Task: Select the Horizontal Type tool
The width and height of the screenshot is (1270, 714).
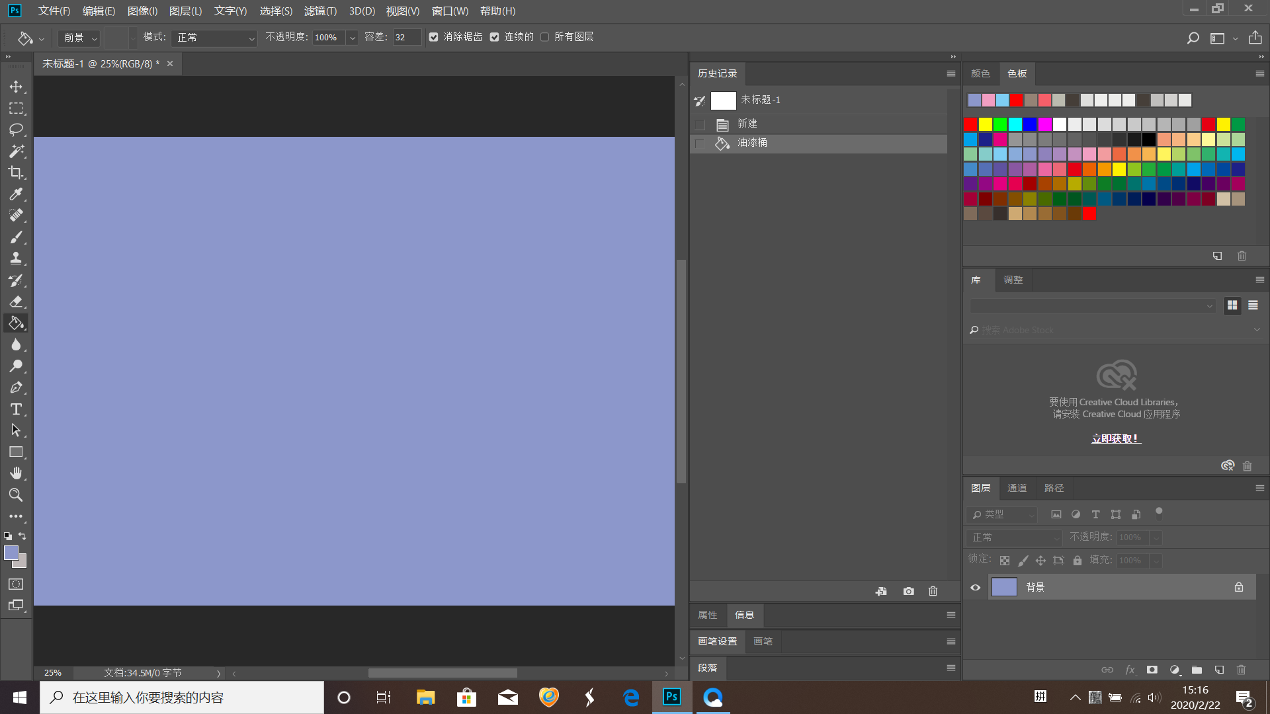Action: click(16, 409)
